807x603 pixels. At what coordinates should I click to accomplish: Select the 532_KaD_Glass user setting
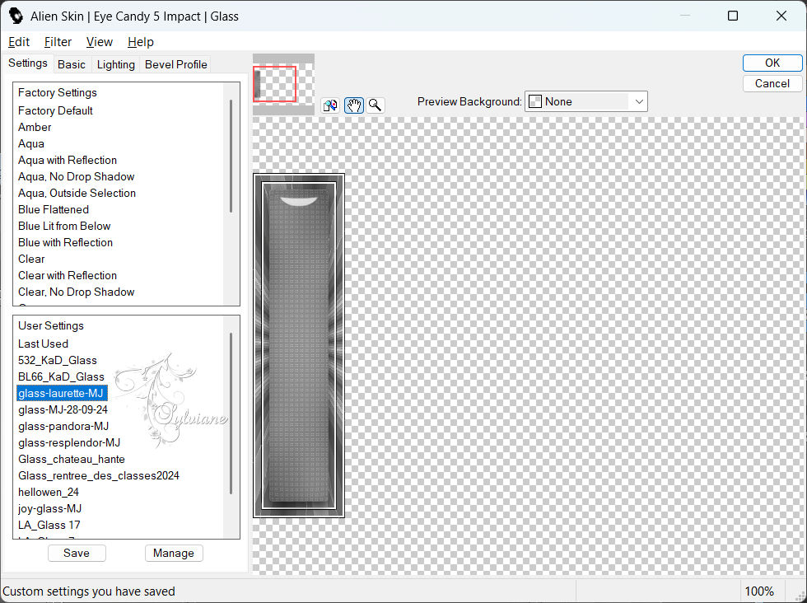click(58, 361)
